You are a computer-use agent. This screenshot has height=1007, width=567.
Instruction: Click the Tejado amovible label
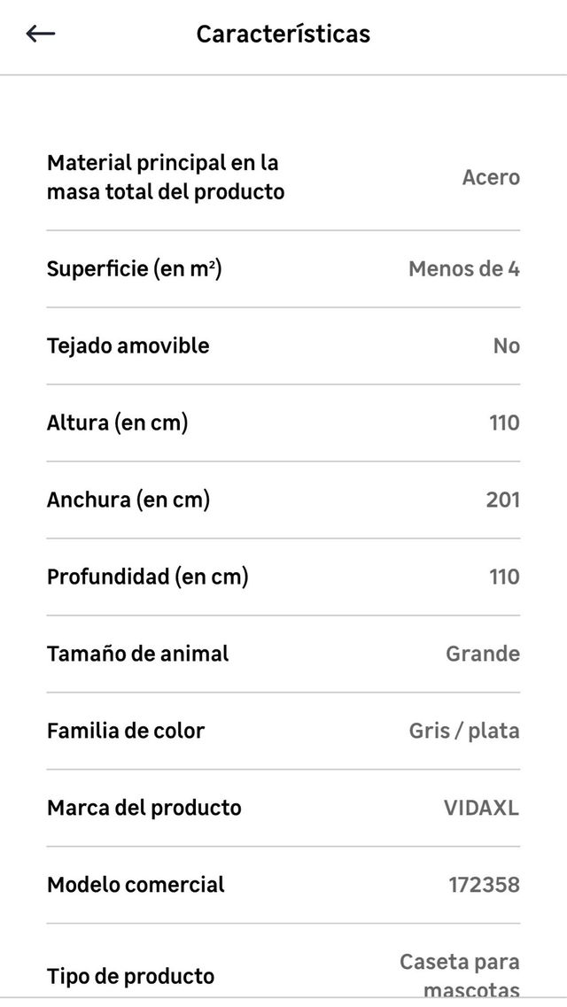128,345
